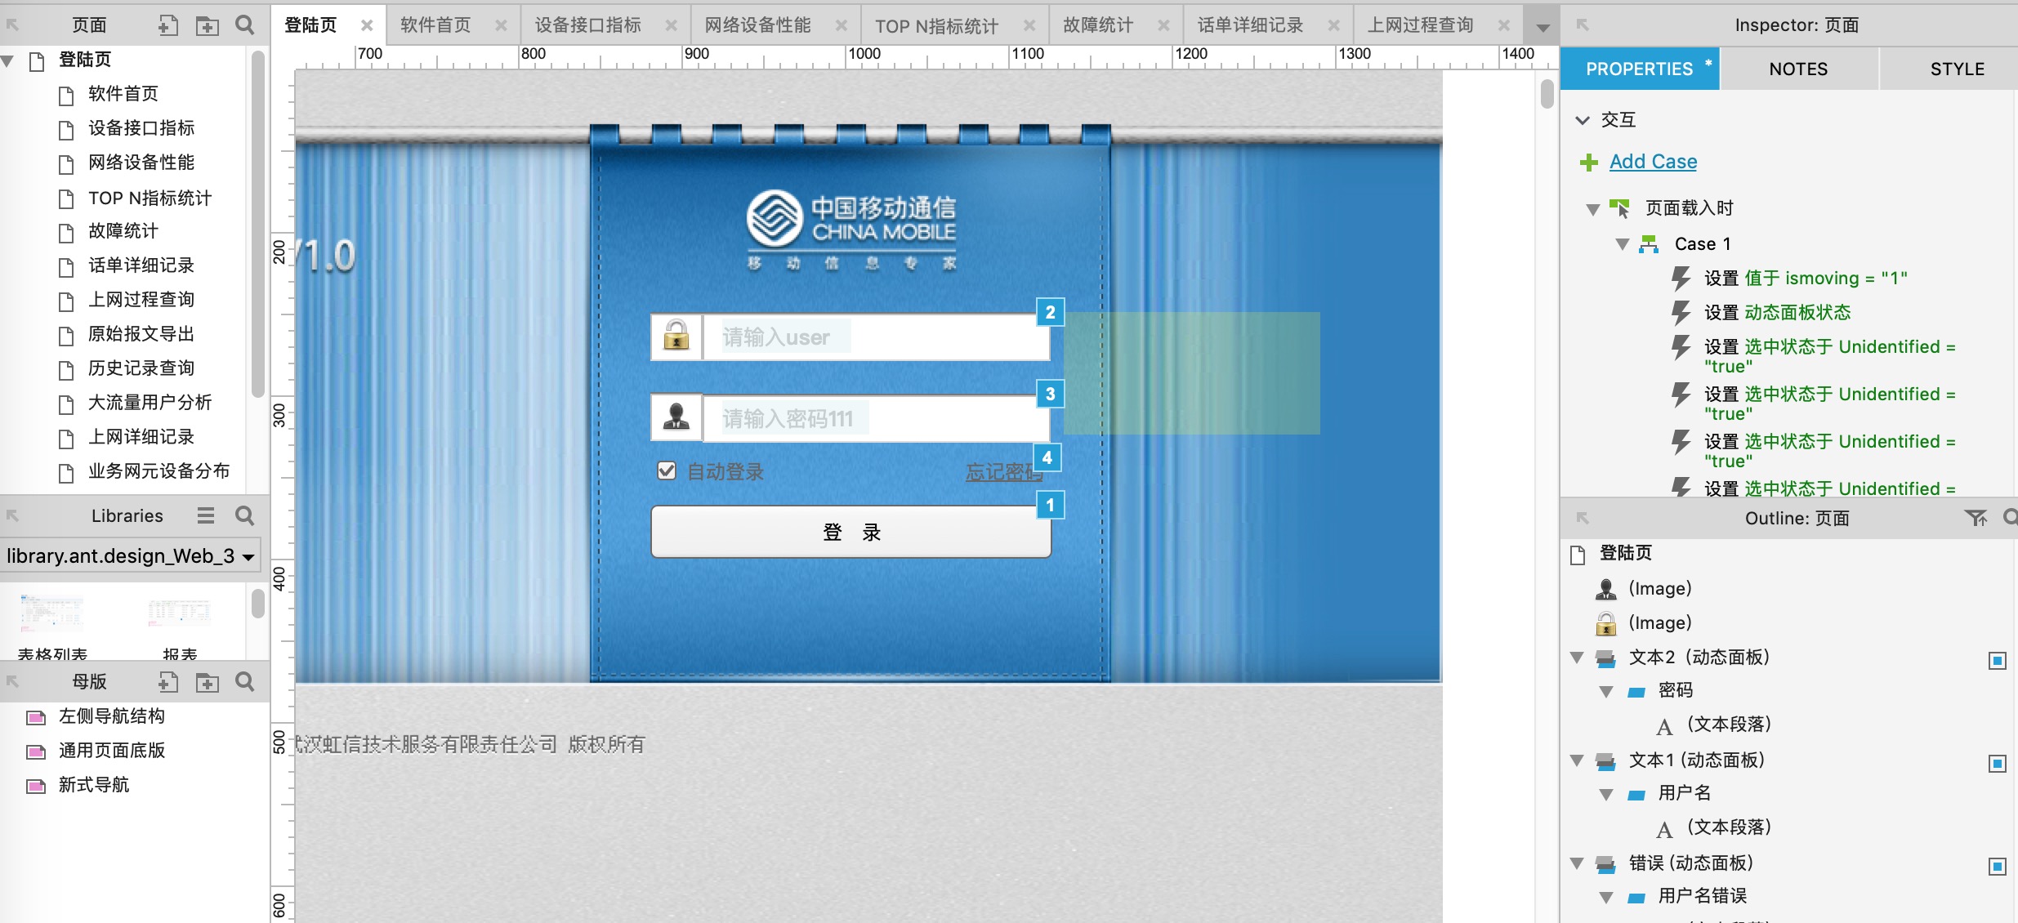Open the 大流量用户分析 page in tree
This screenshot has height=923, width=2018.
[x=150, y=403]
